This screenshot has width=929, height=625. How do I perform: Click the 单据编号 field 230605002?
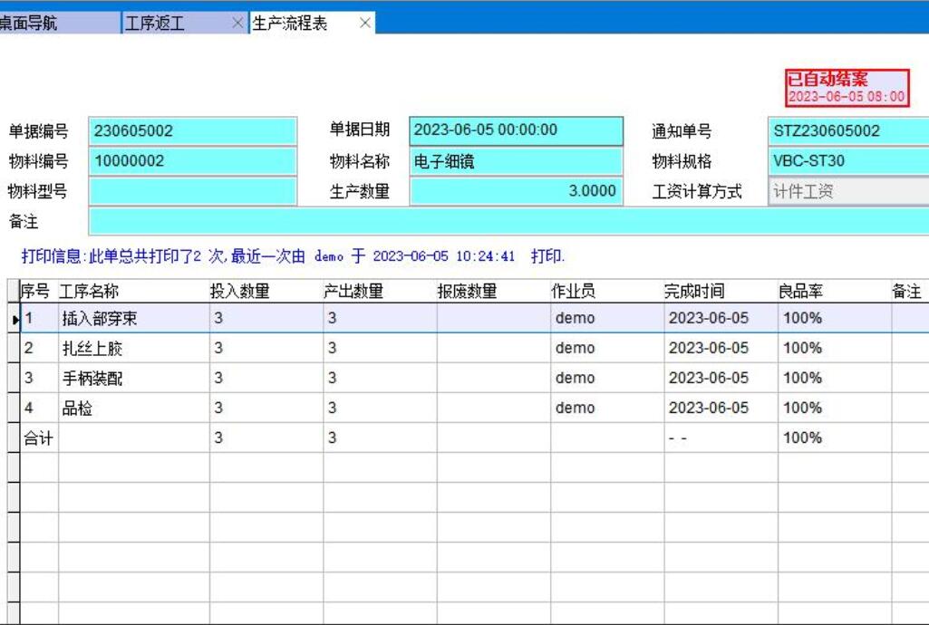pos(192,131)
